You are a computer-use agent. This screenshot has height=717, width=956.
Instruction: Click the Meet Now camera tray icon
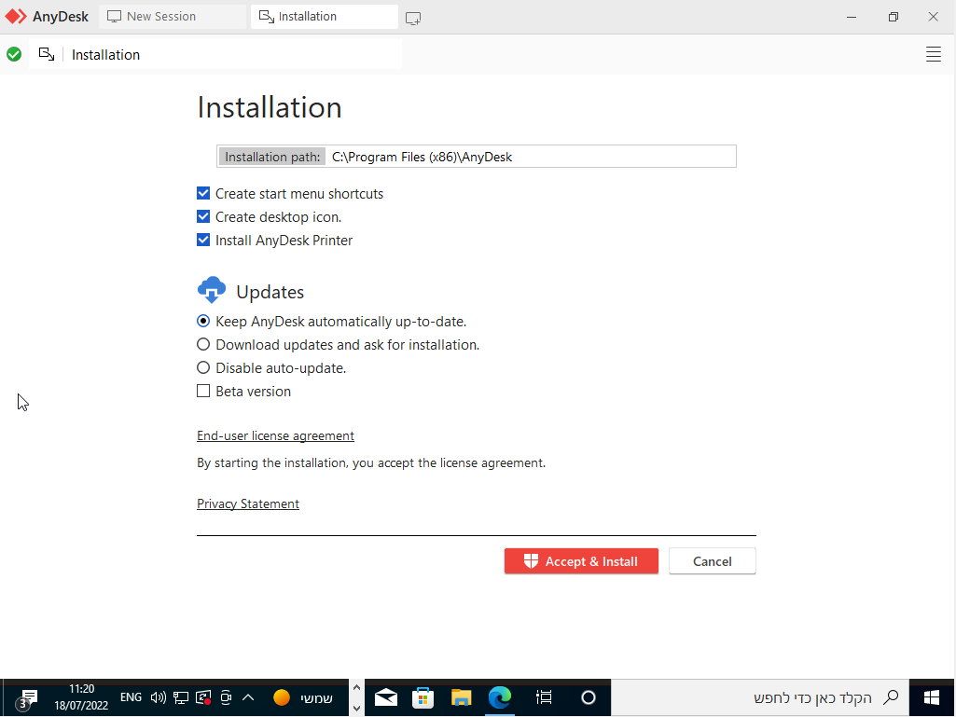[226, 697]
